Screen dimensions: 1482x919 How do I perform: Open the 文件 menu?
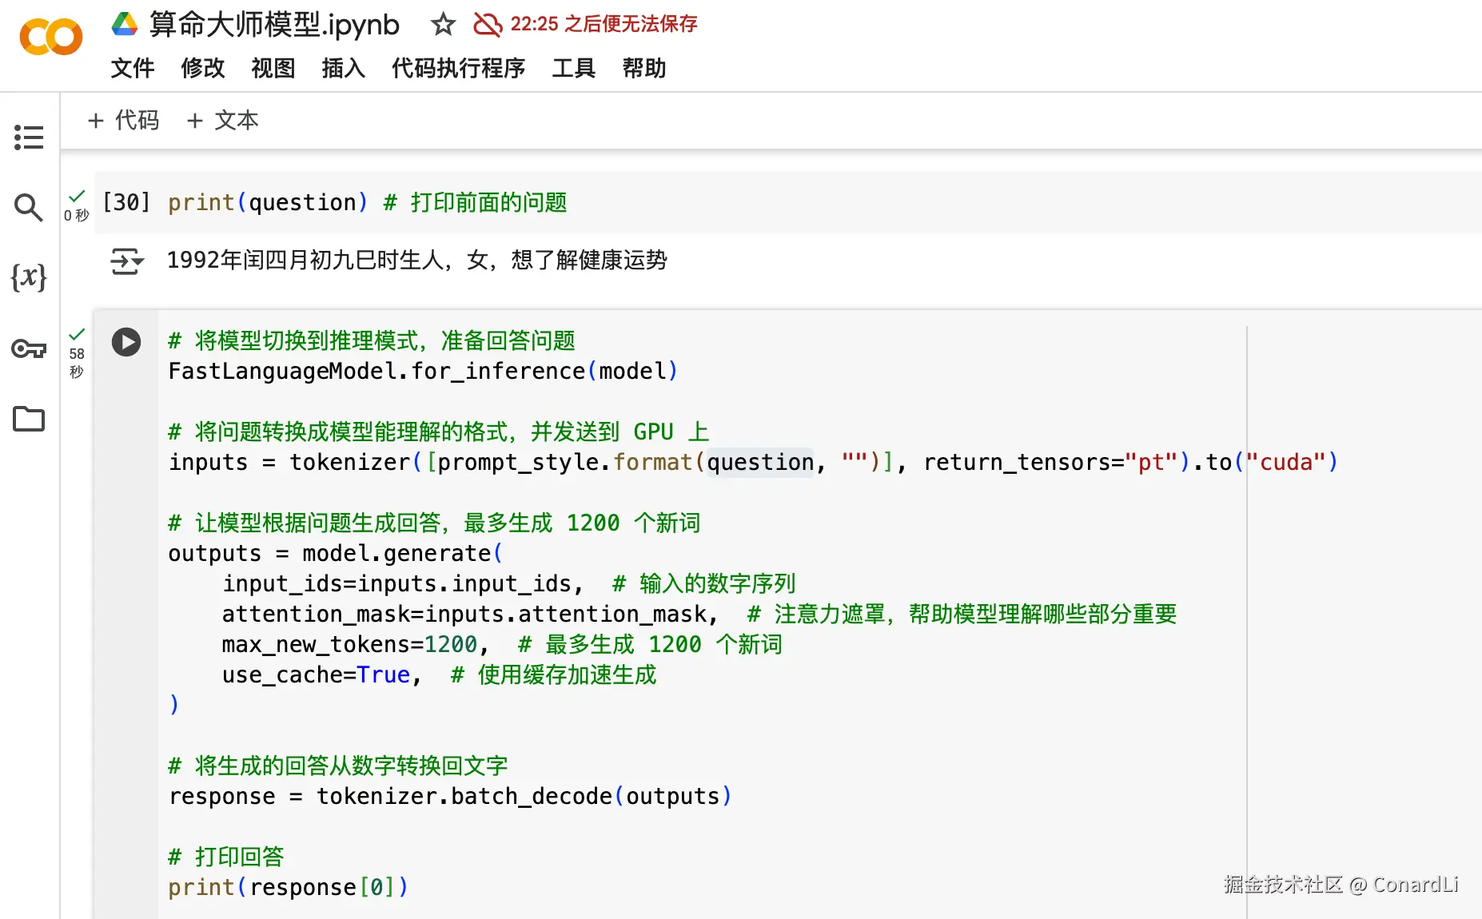coord(133,68)
